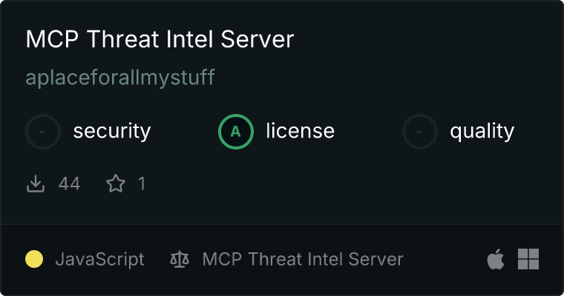
Task: Click the JavaScript language label
Action: click(99, 259)
